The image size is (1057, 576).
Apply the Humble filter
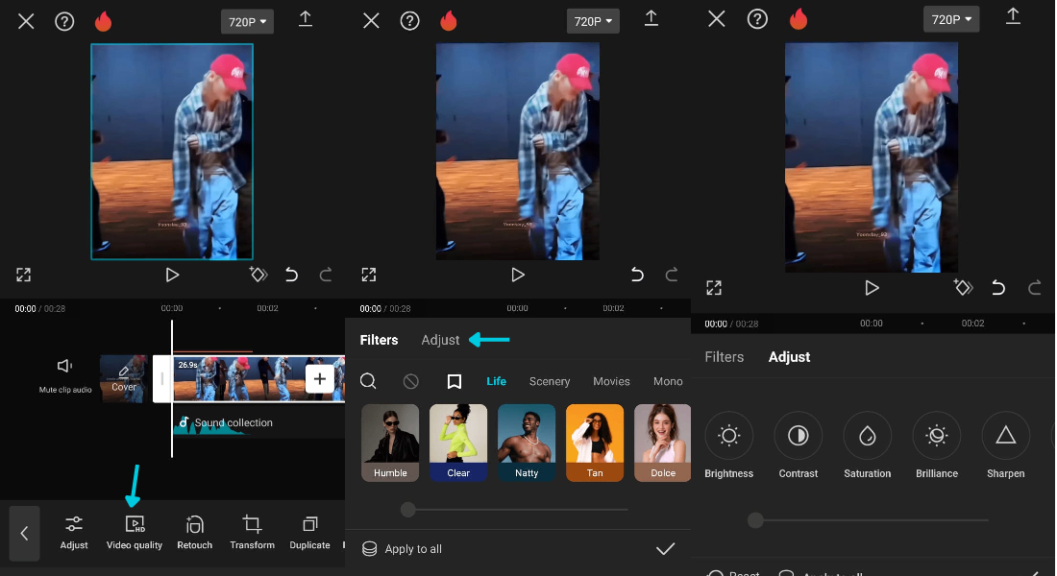tap(390, 443)
